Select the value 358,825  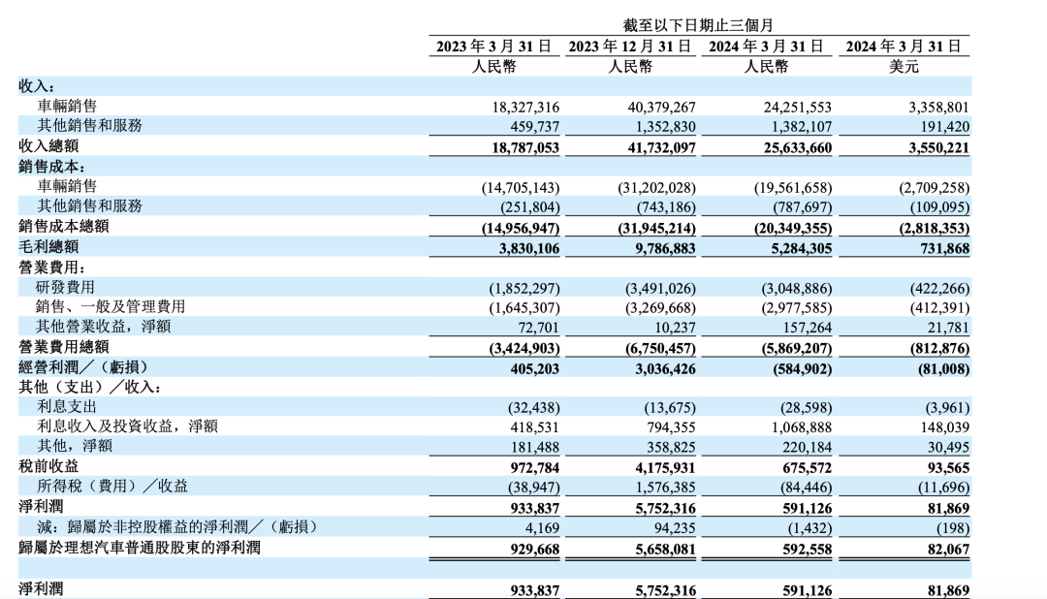[x=671, y=448]
